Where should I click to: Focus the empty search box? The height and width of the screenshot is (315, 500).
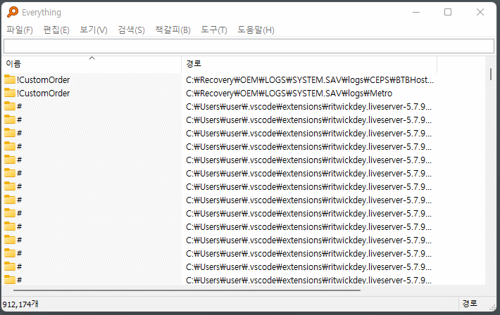tap(249, 46)
